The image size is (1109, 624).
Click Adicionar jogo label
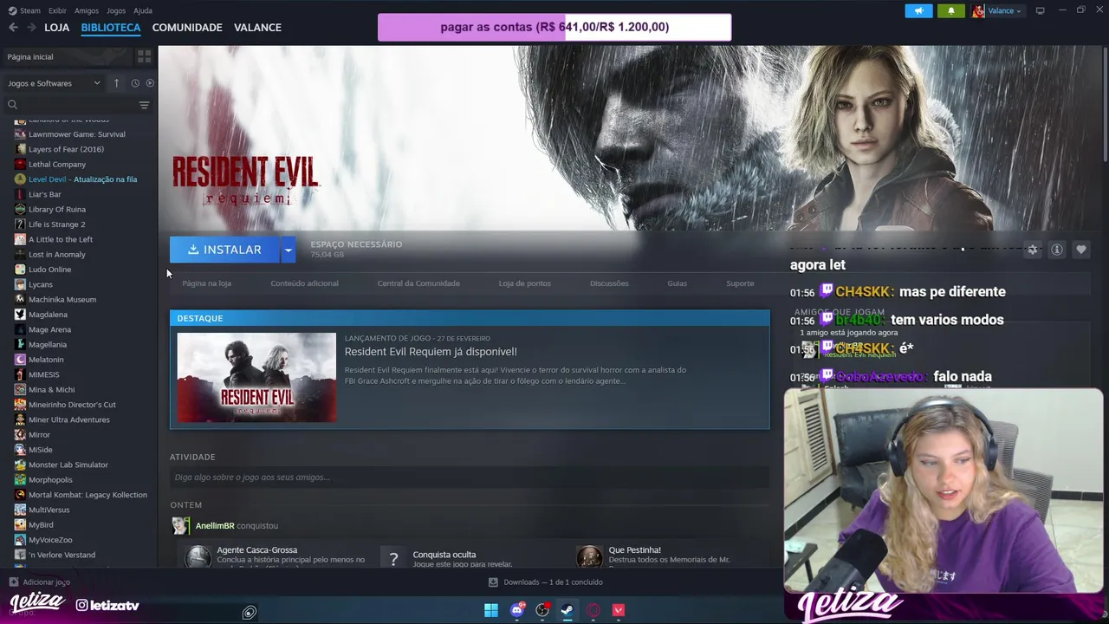[x=46, y=582]
